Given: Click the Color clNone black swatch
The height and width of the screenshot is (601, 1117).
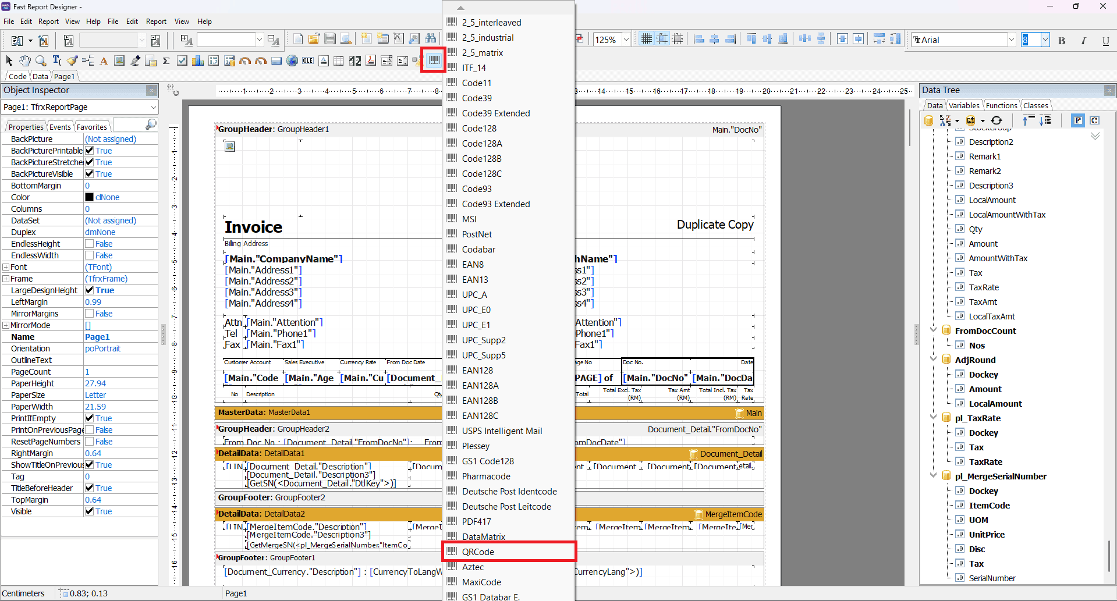Looking at the screenshot, I should click(89, 197).
